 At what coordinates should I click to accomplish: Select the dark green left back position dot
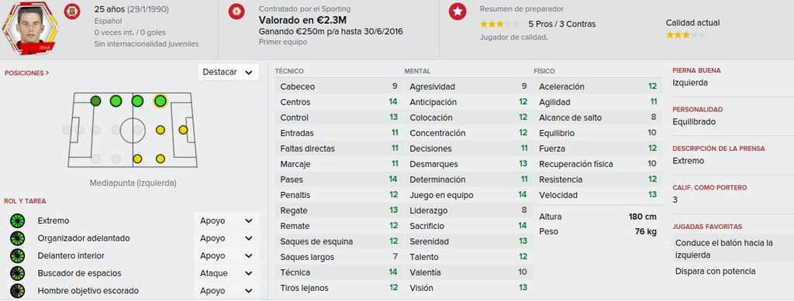pyautogui.click(x=95, y=101)
